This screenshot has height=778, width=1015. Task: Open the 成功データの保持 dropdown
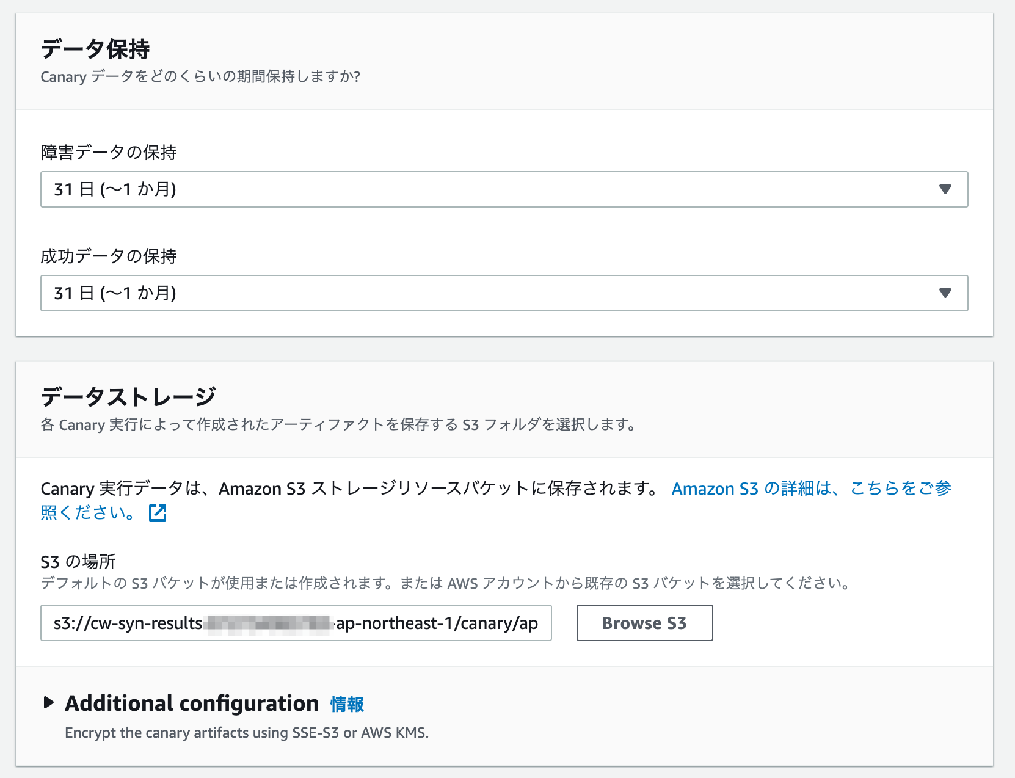pos(504,293)
